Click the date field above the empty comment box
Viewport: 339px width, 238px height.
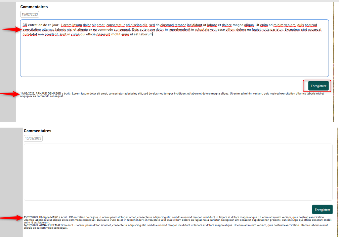click(33, 138)
